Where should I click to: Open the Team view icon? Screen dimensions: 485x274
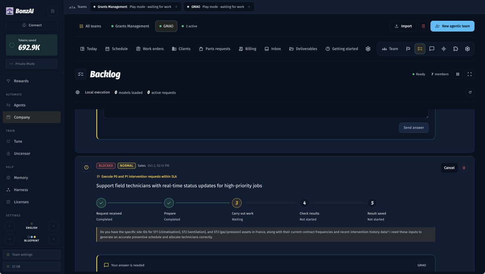point(390,49)
